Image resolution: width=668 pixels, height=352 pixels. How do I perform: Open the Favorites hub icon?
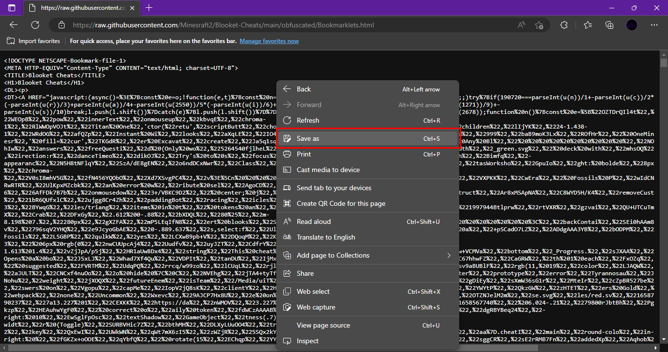pyautogui.click(x=588, y=25)
